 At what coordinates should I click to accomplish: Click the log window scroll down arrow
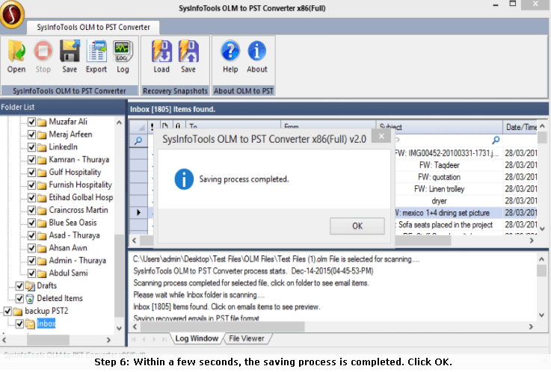coord(541,315)
